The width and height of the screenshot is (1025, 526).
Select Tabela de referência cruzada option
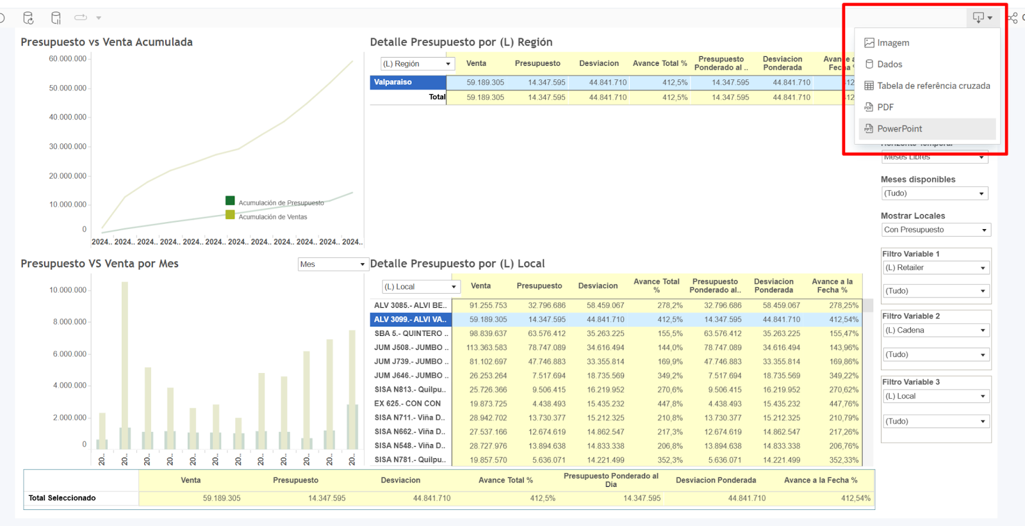pyautogui.click(x=933, y=86)
